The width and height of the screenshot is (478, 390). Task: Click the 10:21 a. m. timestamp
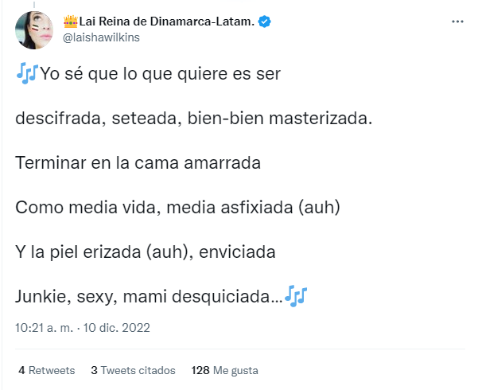[x=45, y=327]
